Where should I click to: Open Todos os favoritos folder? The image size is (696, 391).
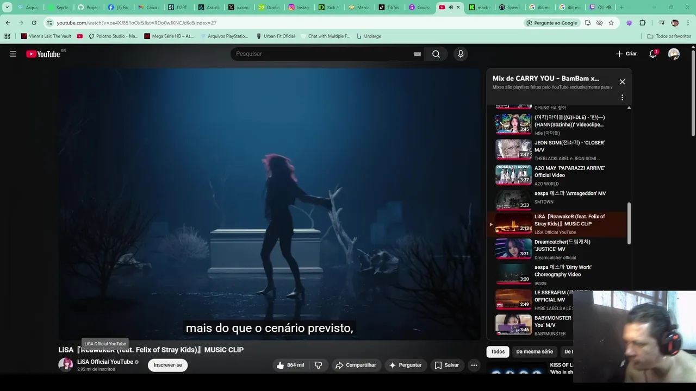669,36
